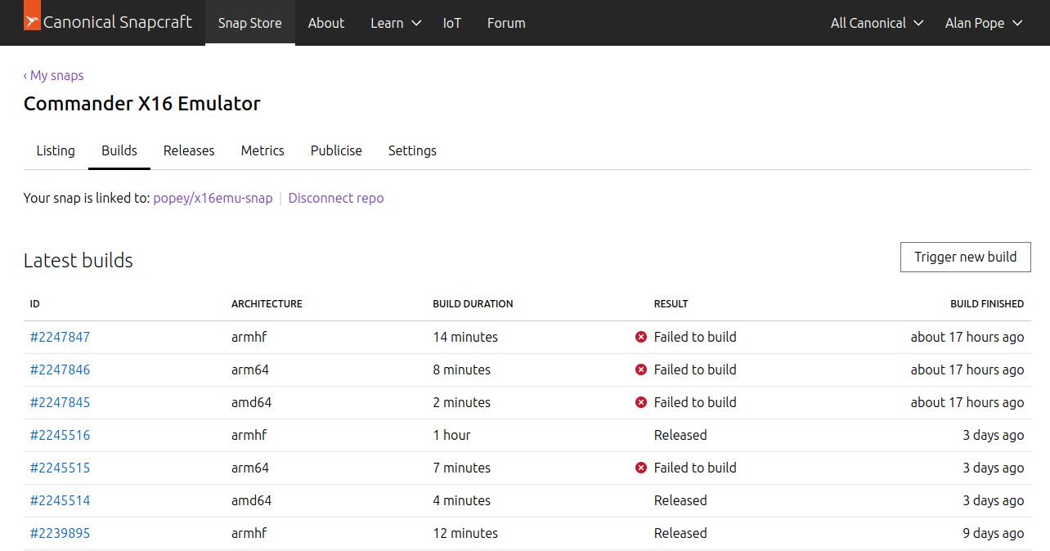
Task: Click amd64 in build #2245514 row
Action: pos(252,500)
